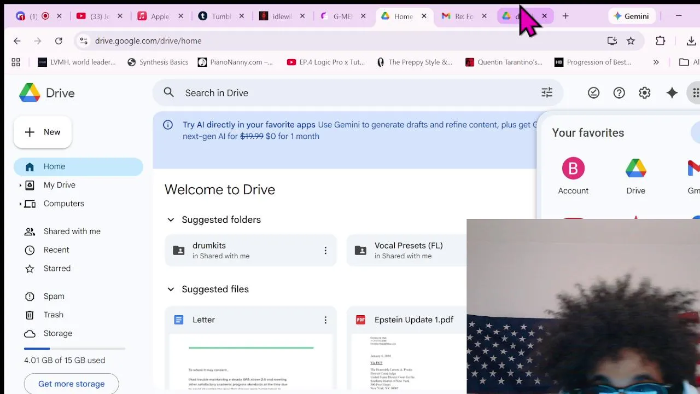Open more actions for drumkits folder
The width and height of the screenshot is (700, 394).
point(325,251)
